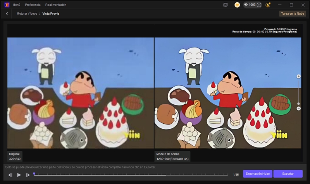Click the 1/45 frame counter
Screen dimensions: 310x184
236,175
